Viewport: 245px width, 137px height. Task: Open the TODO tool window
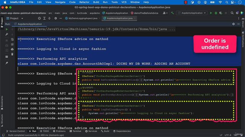(44, 131)
